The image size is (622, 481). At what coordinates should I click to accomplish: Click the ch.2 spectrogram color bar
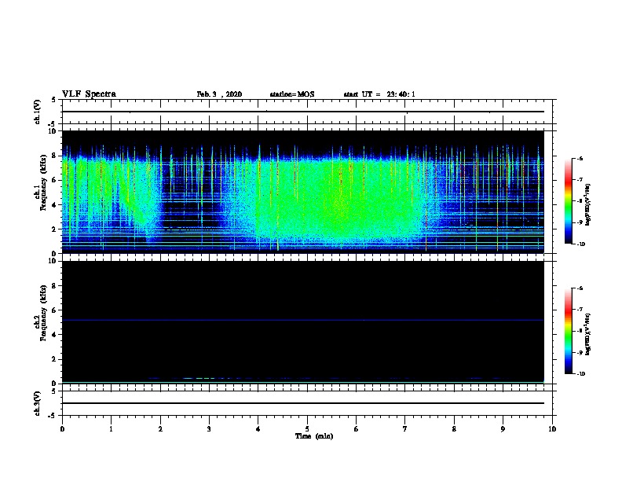click(x=568, y=331)
